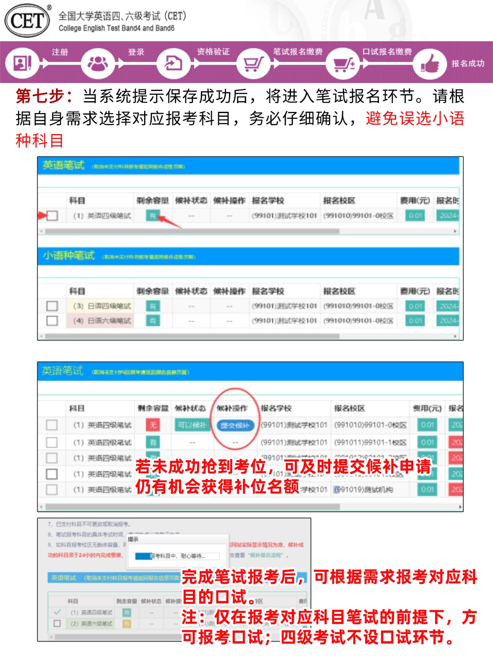Viewport: 493px width, 657px height.
Task: Click the 笔试报名缴费 step label
Action: [x=298, y=52]
